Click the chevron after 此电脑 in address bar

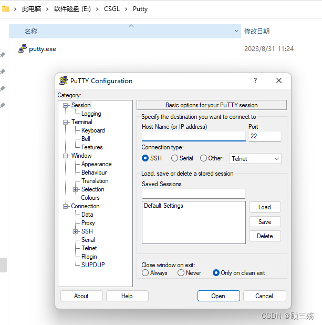[47, 9]
